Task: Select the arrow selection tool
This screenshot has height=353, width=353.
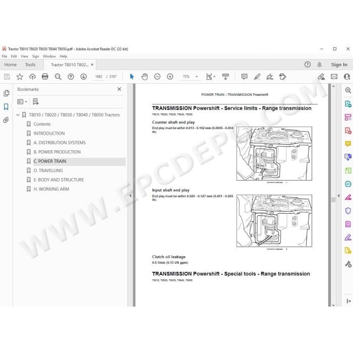Action: [132, 77]
